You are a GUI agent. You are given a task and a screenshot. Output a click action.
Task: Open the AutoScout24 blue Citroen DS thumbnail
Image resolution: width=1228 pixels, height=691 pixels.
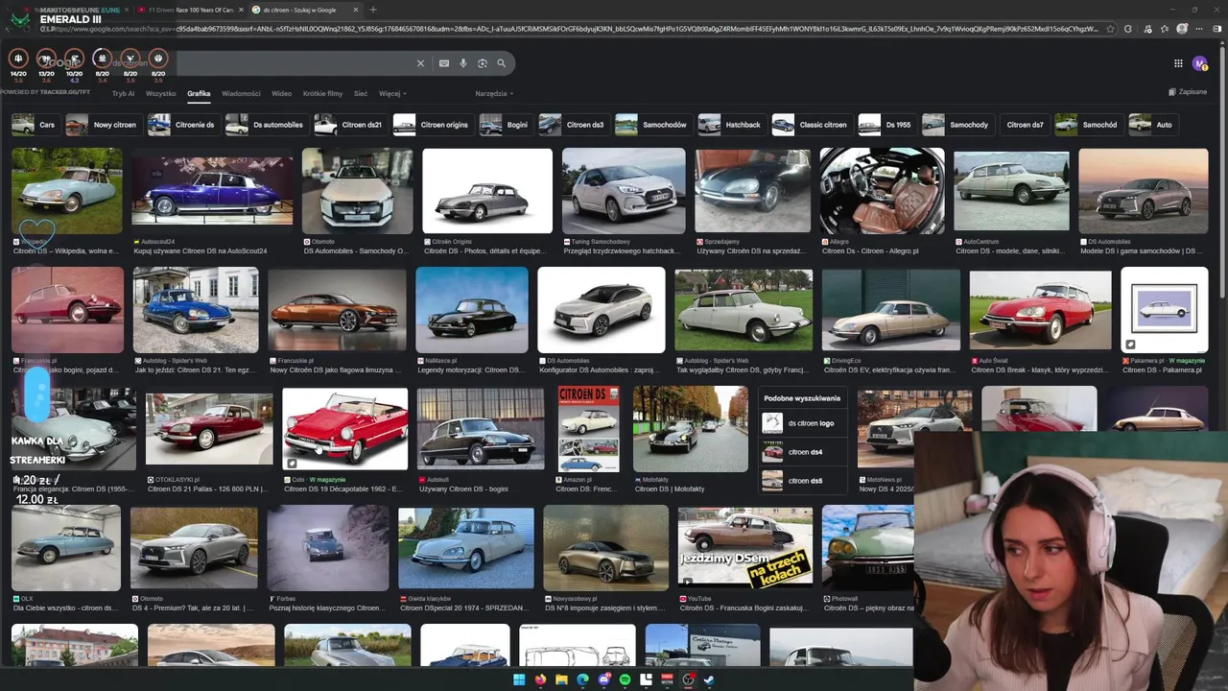pos(213,190)
